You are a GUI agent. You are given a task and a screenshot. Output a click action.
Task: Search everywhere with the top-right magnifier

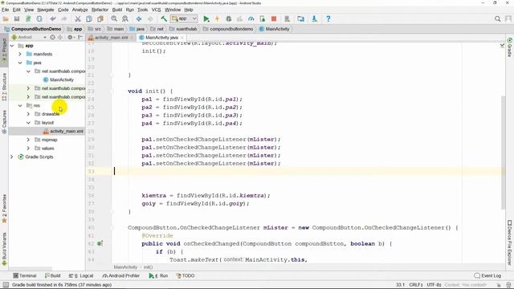(497, 18)
